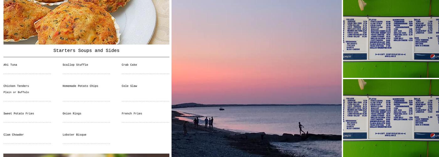The width and height of the screenshot is (439, 157).
Task: Click the French Fries item
Action: click(132, 114)
